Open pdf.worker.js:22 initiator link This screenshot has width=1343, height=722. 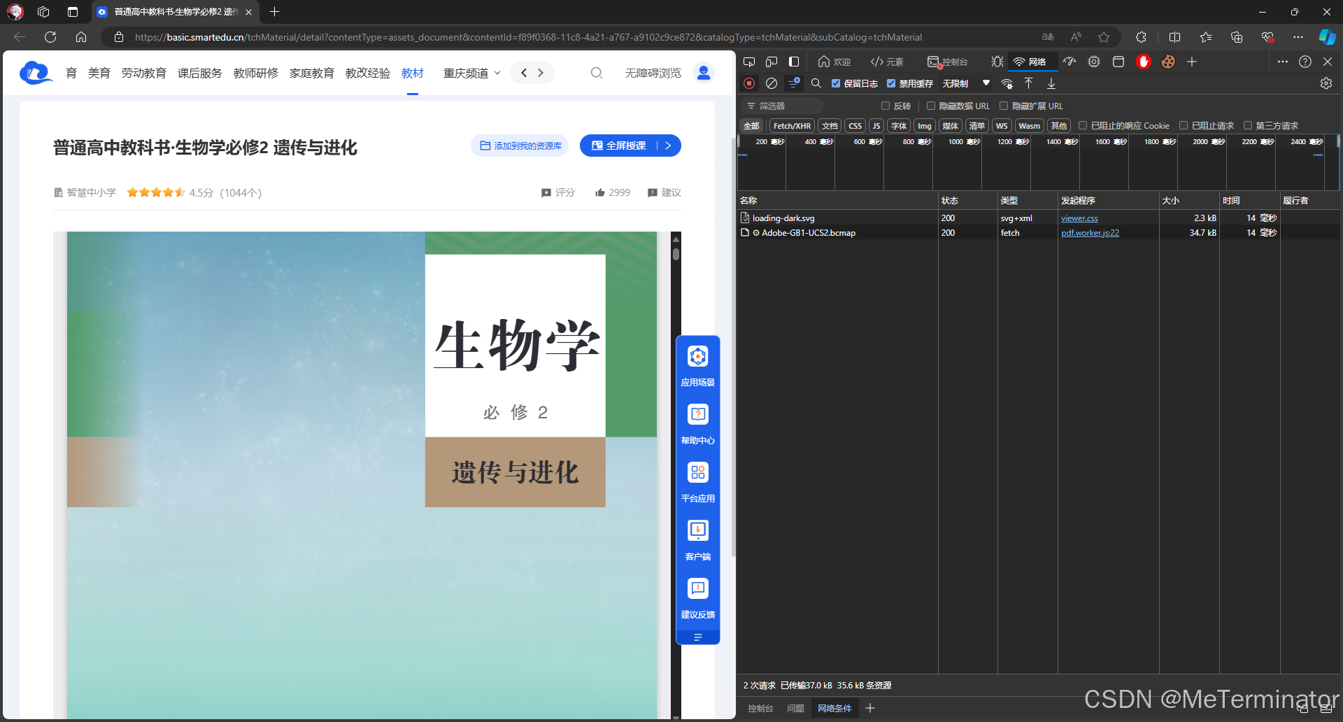tap(1090, 233)
